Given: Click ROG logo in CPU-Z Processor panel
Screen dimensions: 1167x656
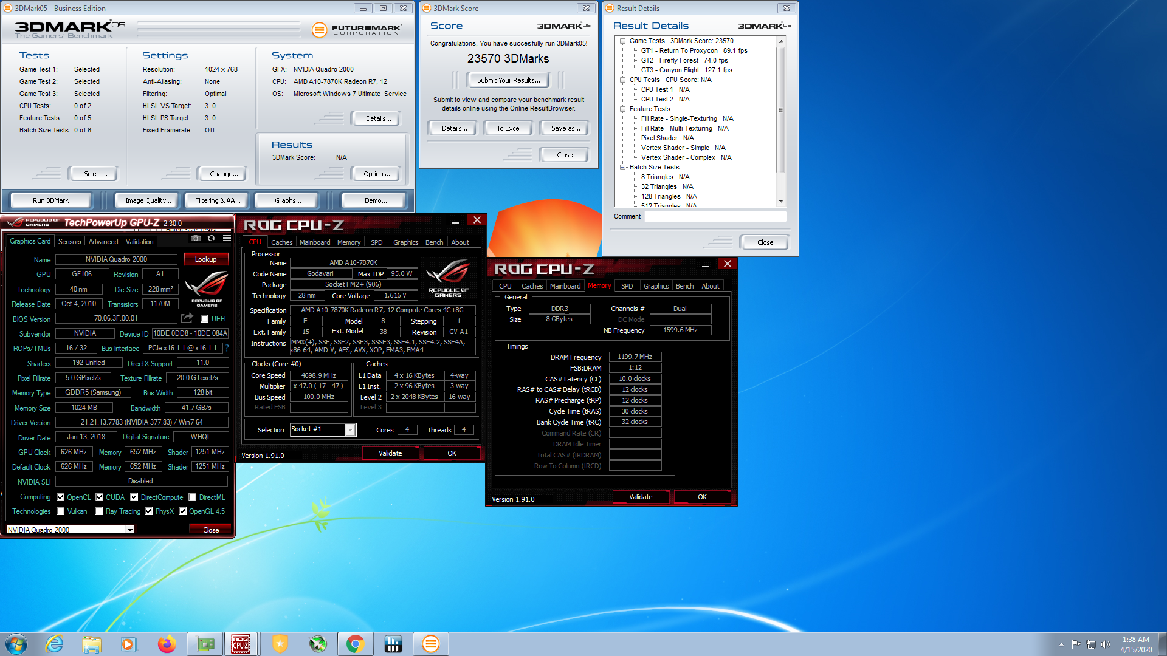Looking at the screenshot, I should pos(449,278).
